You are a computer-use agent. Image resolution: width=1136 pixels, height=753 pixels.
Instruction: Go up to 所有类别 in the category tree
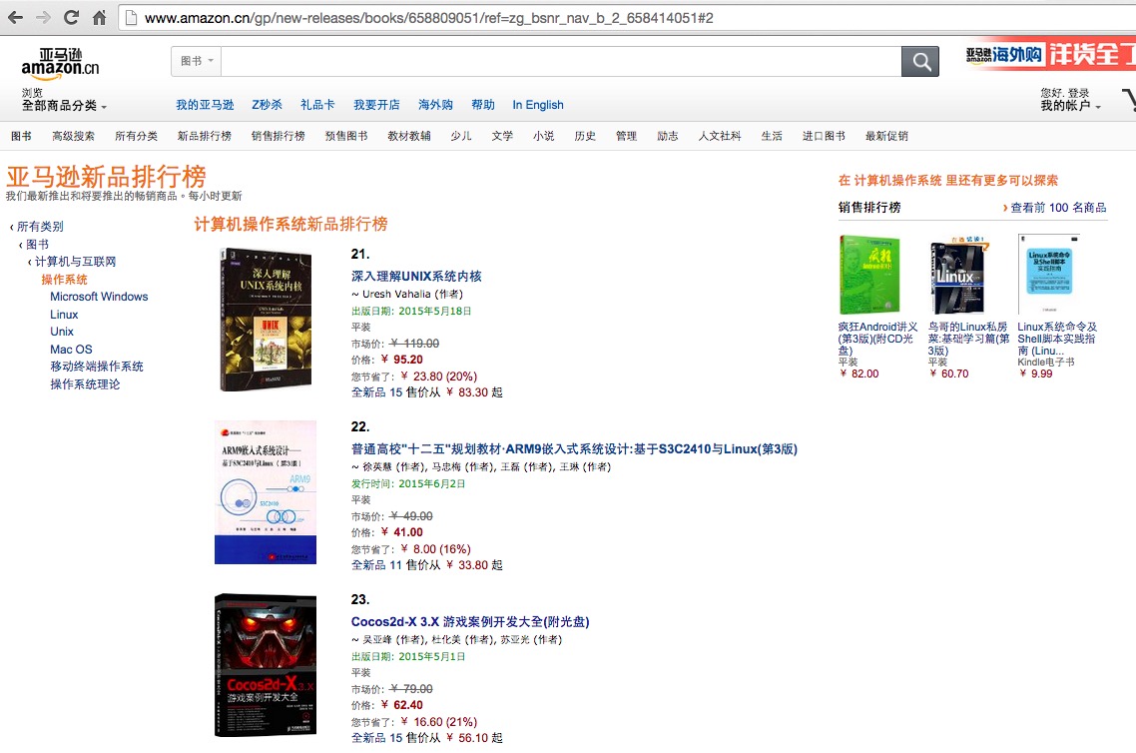[40, 227]
